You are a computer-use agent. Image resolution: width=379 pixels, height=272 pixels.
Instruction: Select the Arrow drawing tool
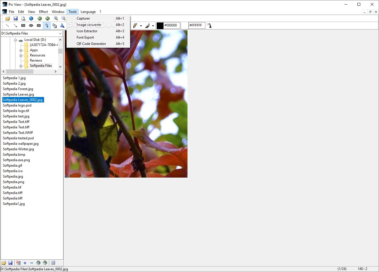(16, 26)
